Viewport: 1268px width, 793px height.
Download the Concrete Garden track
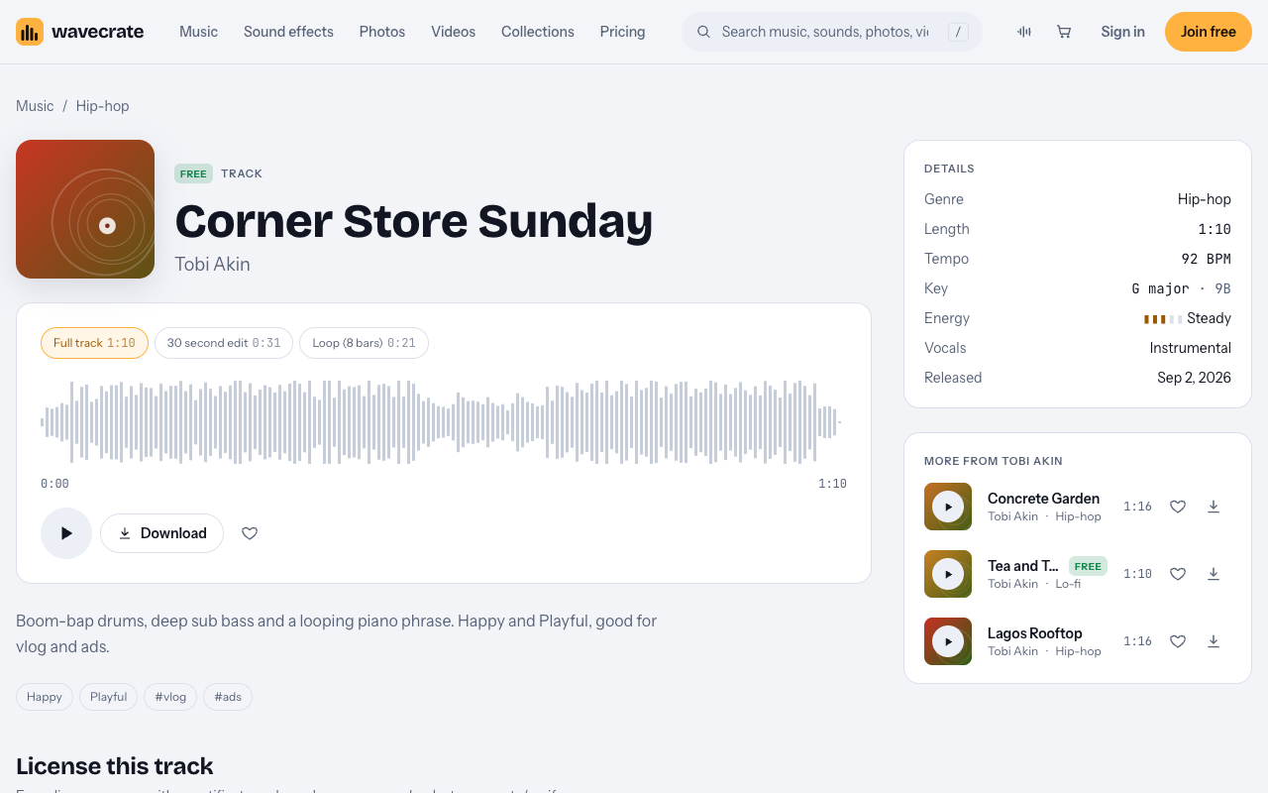[x=1214, y=507]
